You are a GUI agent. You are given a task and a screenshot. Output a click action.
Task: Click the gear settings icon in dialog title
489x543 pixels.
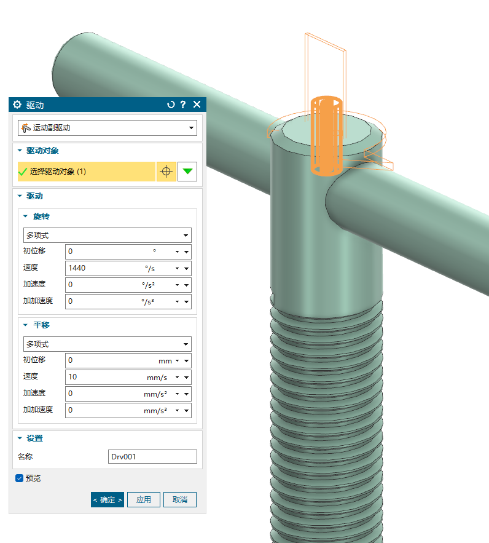coord(17,105)
